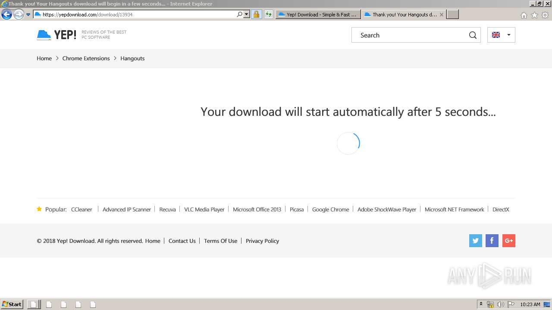Open the Recuva popular link
Image resolution: width=552 pixels, height=310 pixels.
[x=167, y=210]
